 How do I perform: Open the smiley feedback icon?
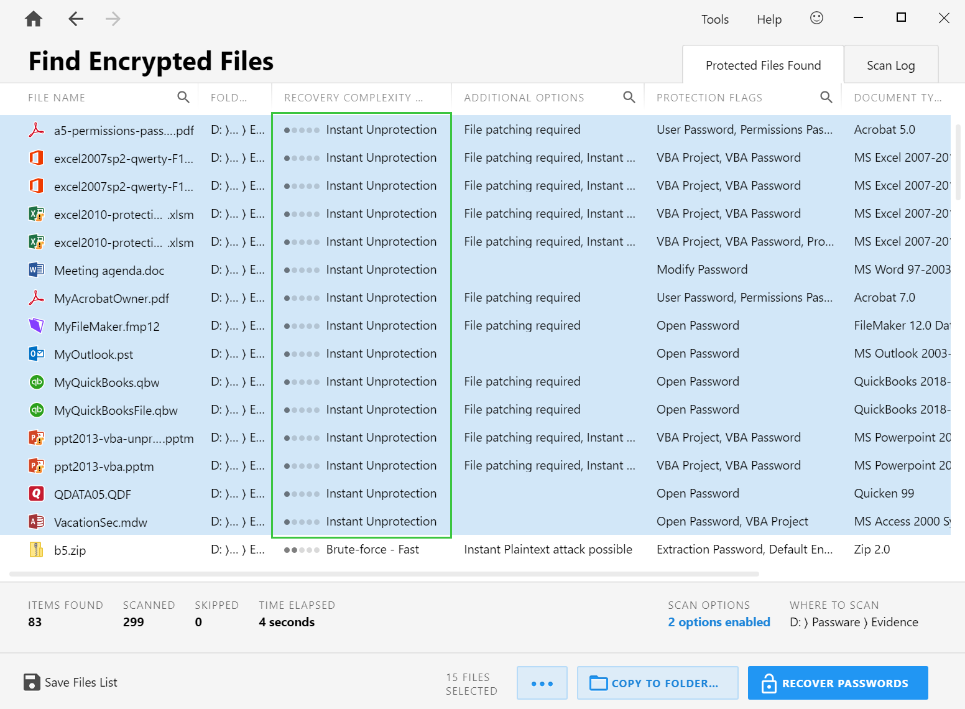click(816, 18)
